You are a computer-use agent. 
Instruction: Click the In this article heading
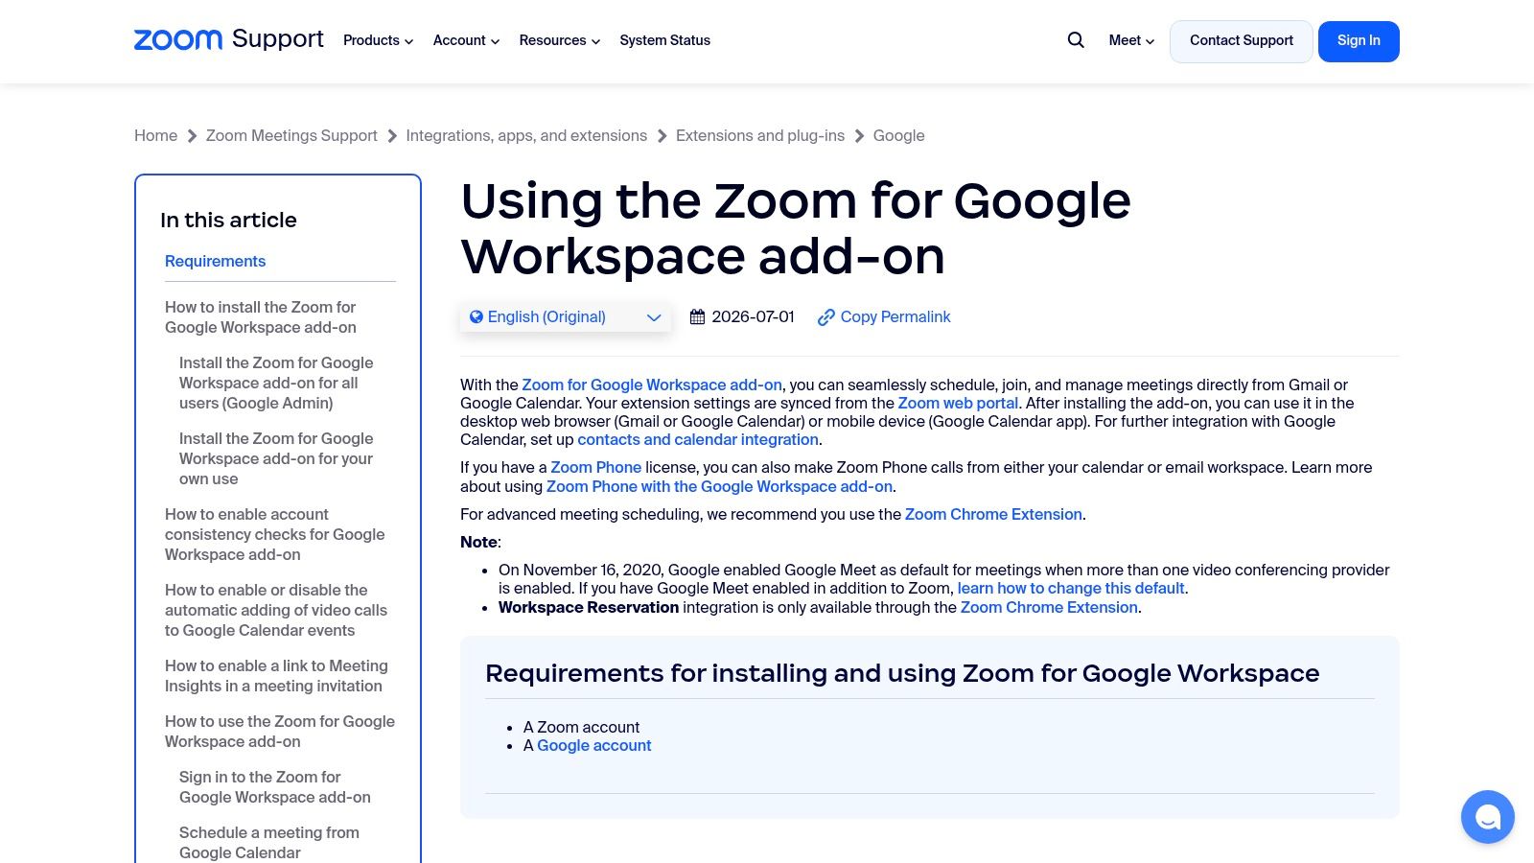pos(228,220)
